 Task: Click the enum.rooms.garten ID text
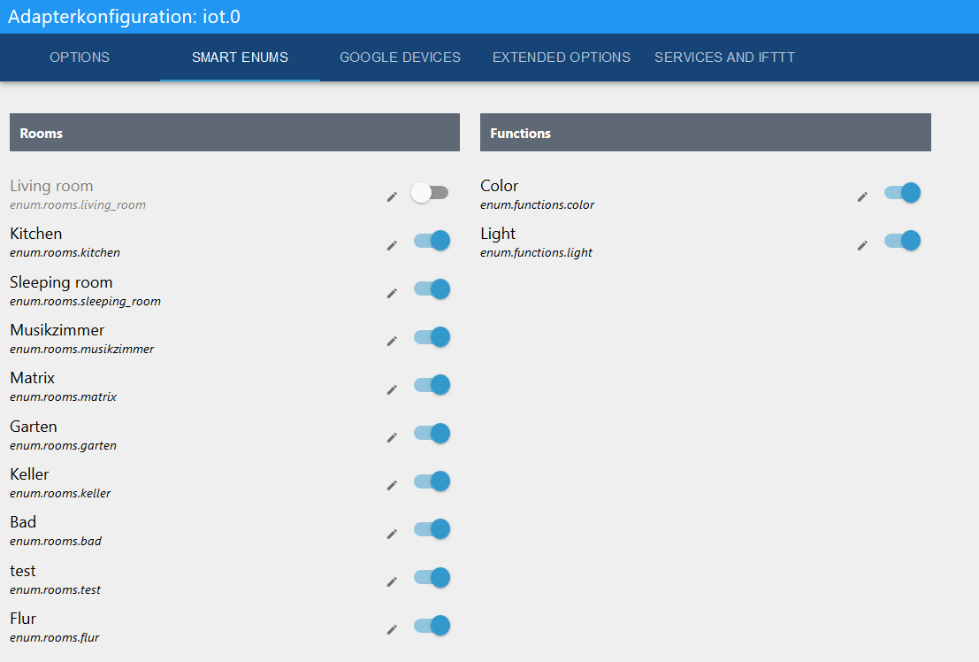(x=63, y=446)
